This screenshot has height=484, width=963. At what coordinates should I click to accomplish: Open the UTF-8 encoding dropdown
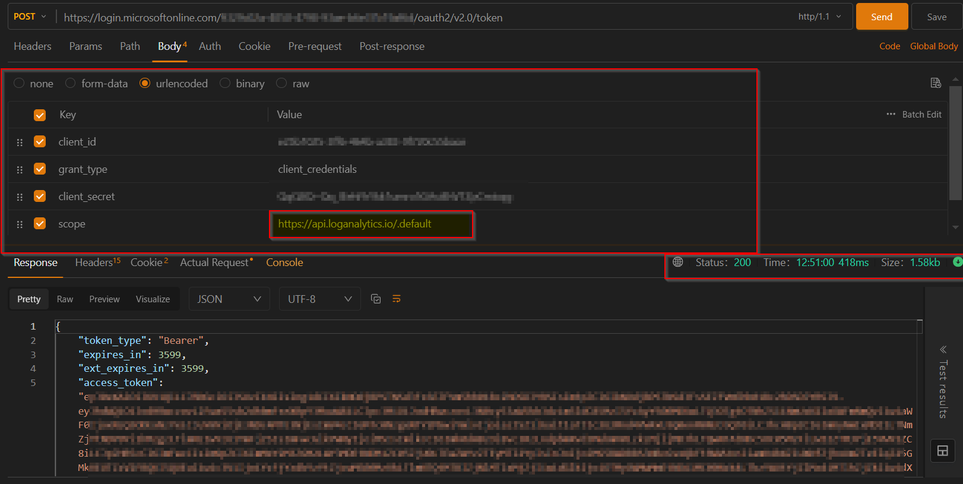[319, 299]
